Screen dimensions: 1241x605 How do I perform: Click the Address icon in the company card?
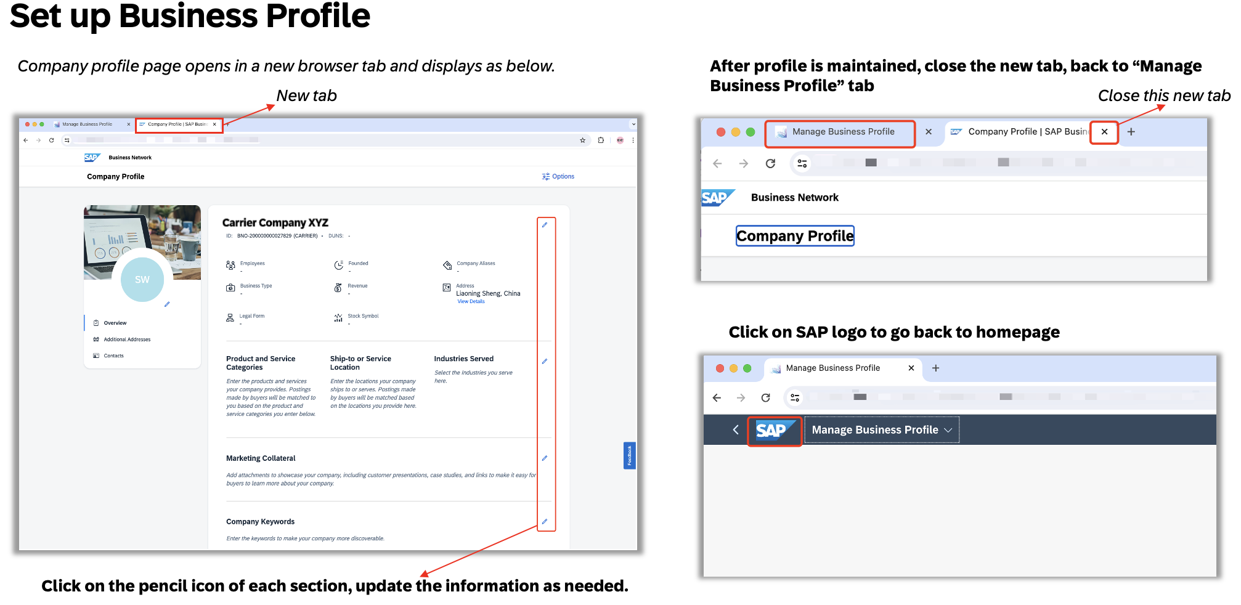[447, 288]
